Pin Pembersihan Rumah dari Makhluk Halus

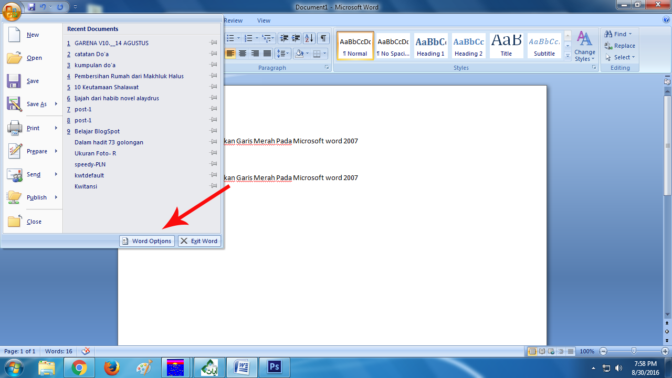coord(214,76)
